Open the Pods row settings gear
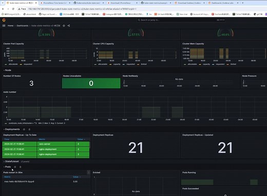Viewport: 267px width, 196px height. [15, 167]
